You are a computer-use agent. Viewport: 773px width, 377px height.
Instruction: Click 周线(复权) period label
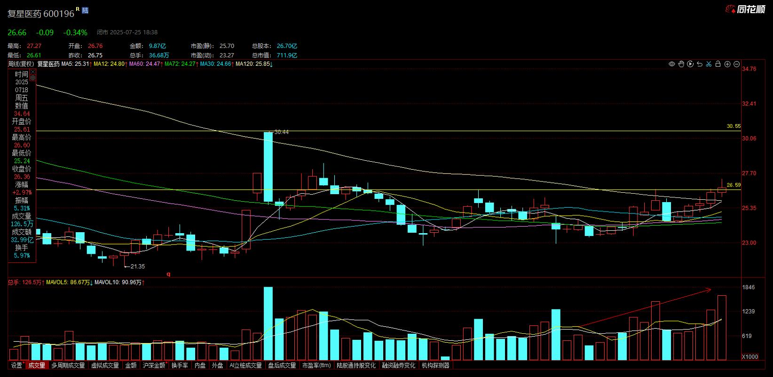(21, 64)
